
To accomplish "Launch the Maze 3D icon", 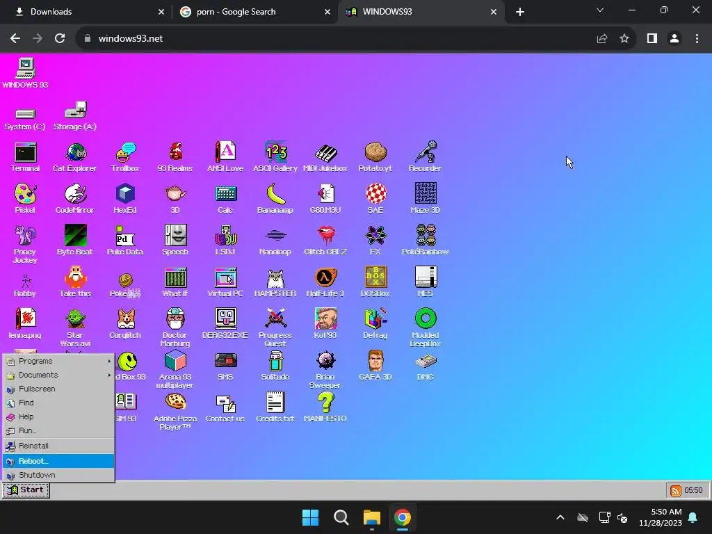I will pyautogui.click(x=425, y=199).
